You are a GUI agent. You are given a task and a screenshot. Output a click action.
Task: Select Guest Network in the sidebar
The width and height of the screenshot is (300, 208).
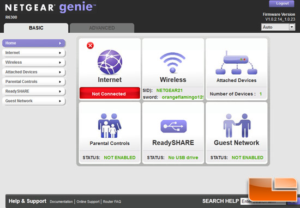34,101
